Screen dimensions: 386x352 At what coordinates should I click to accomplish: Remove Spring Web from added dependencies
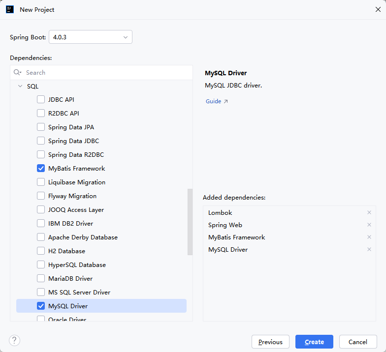[369, 225]
